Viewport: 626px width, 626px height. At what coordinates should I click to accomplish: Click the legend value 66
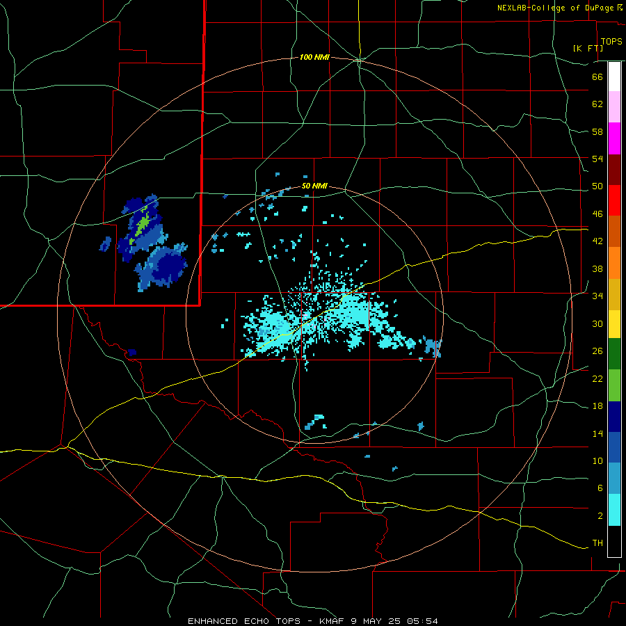point(597,77)
